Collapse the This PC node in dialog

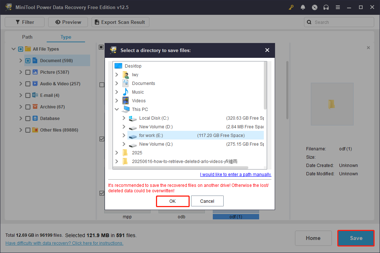(117, 109)
